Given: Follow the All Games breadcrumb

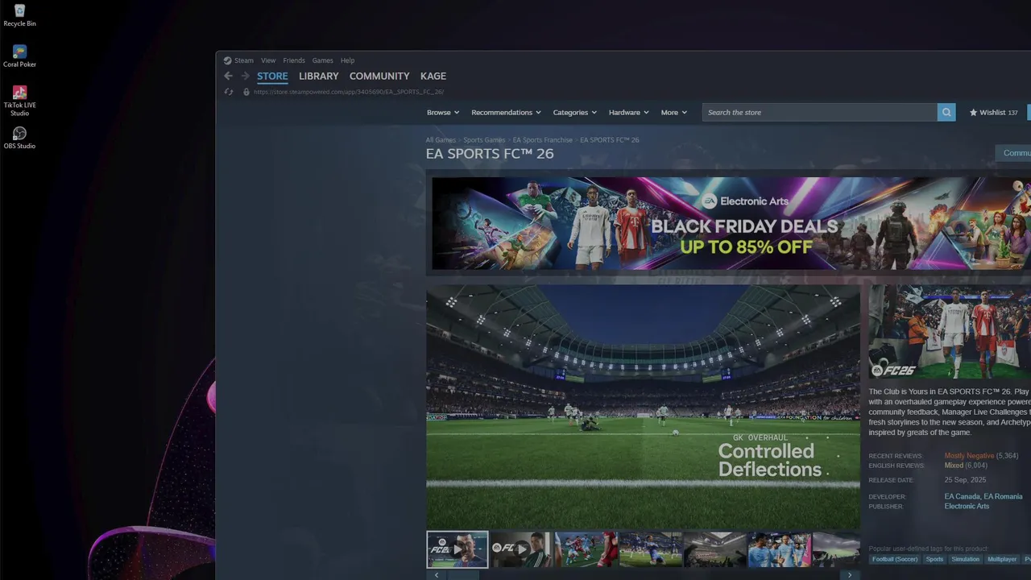Looking at the screenshot, I should pyautogui.click(x=441, y=140).
